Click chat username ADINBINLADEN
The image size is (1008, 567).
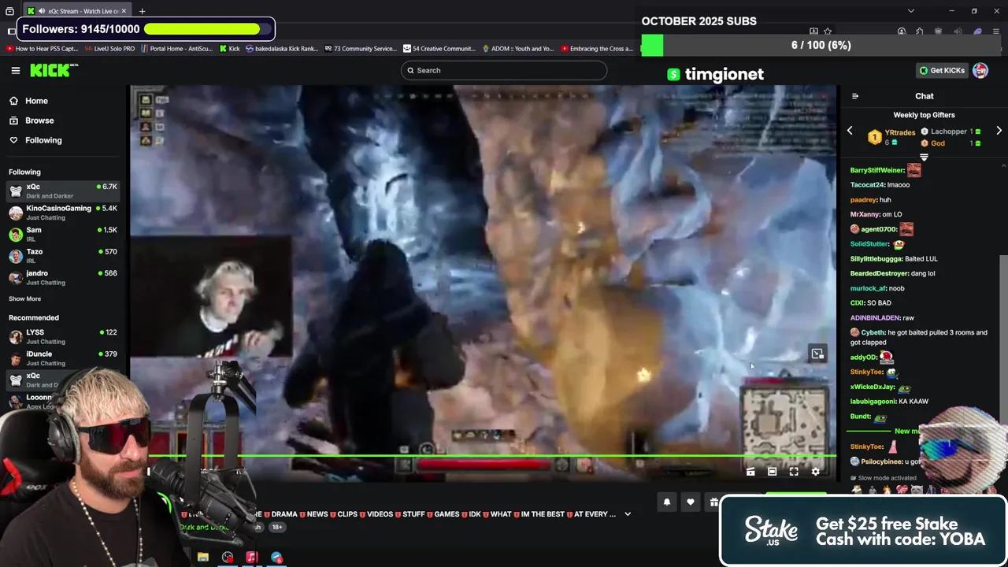click(x=875, y=317)
